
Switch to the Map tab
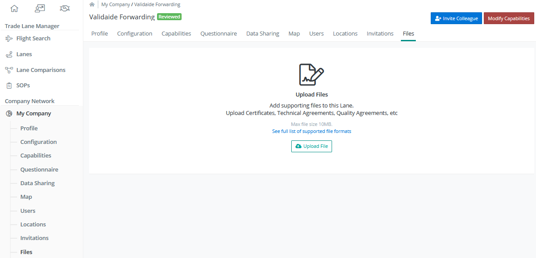pyautogui.click(x=294, y=34)
